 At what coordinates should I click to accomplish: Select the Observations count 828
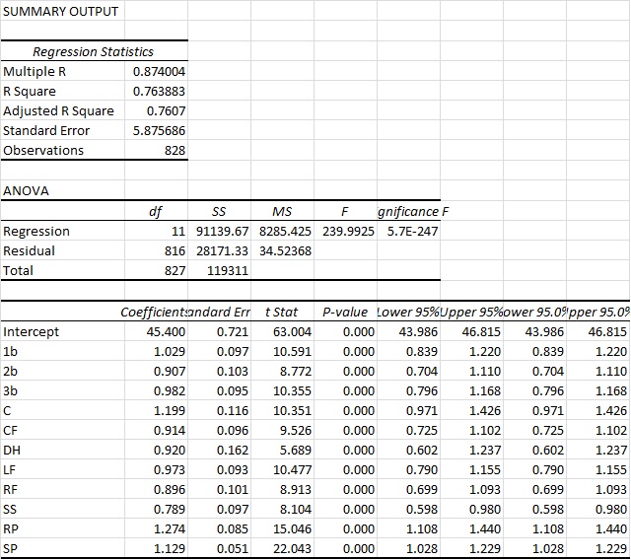[x=175, y=150]
